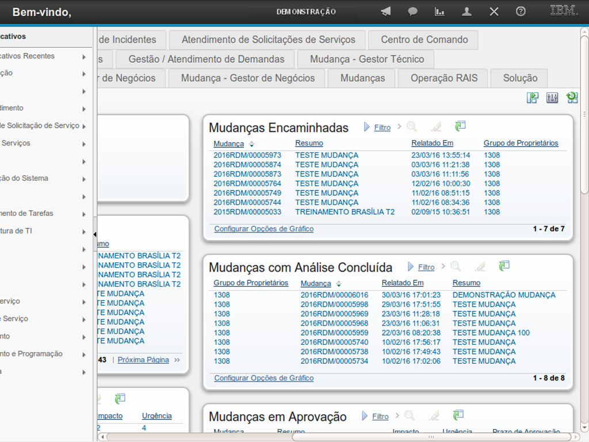
Task: Click the green refresh portlets icon
Action: [x=572, y=98]
